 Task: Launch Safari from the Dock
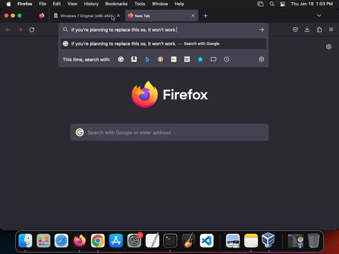click(x=61, y=240)
